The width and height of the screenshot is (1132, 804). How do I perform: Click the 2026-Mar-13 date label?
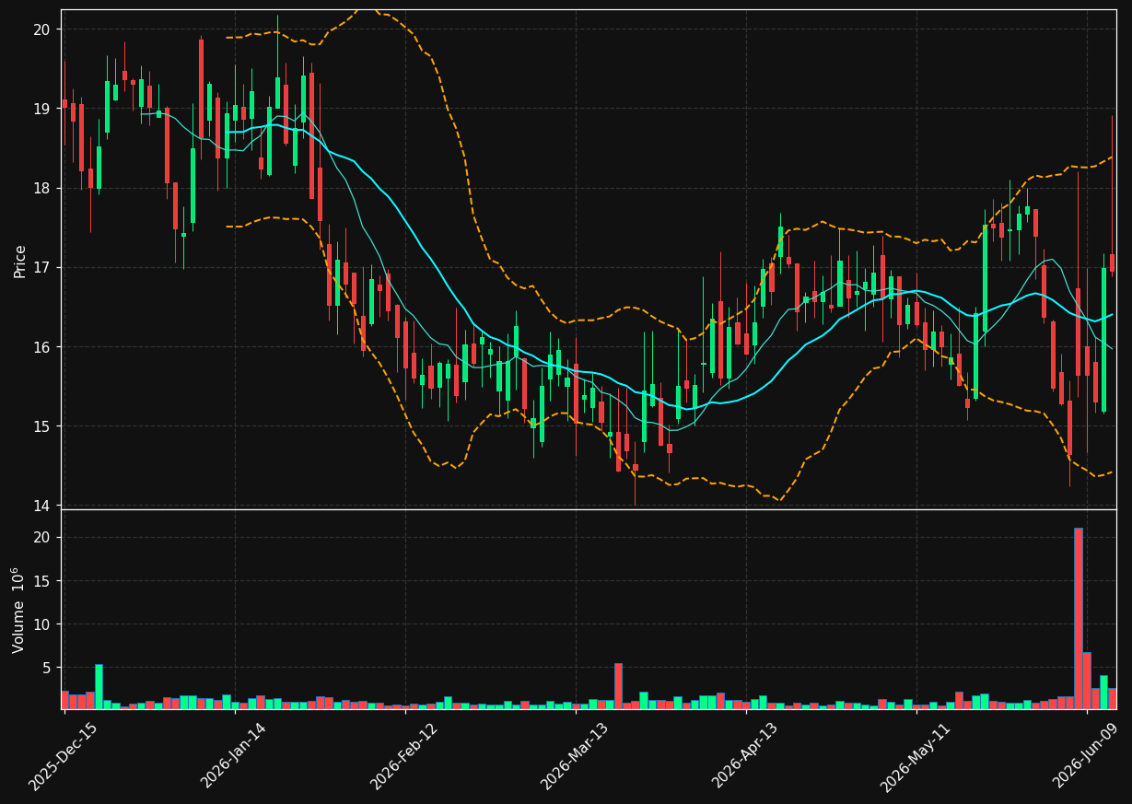coord(574,756)
